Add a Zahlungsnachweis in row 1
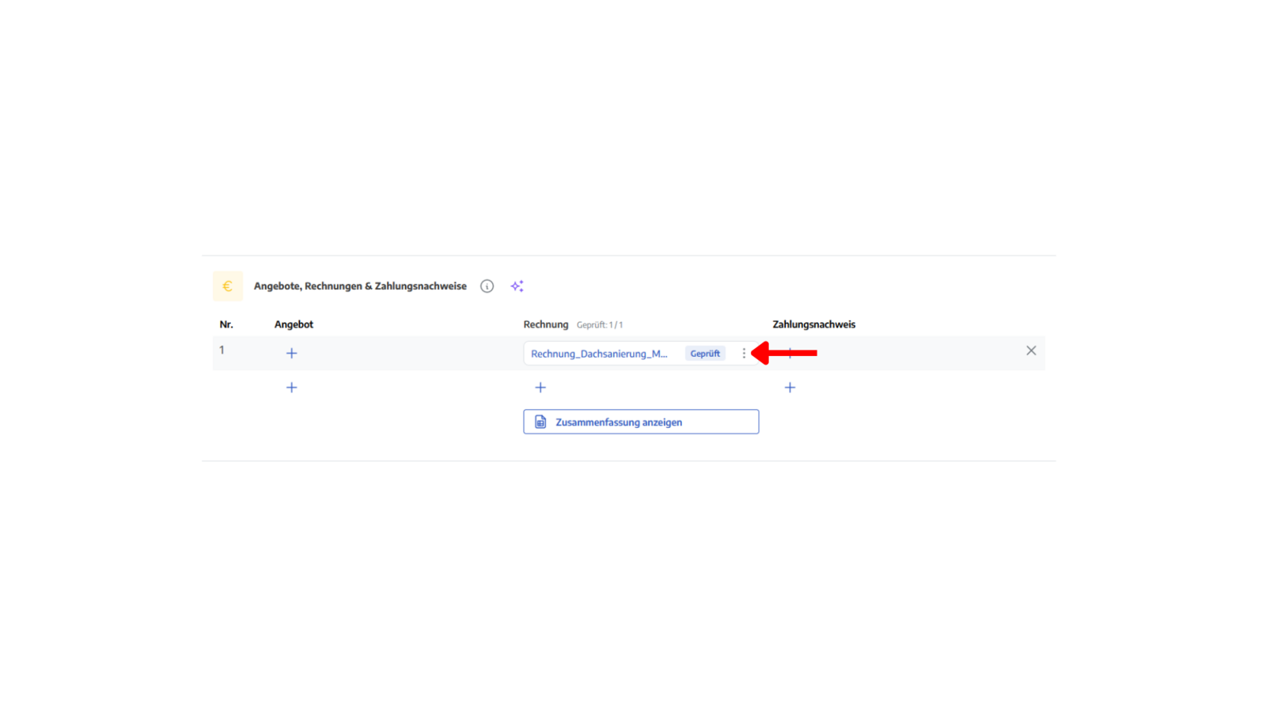 [x=790, y=353]
